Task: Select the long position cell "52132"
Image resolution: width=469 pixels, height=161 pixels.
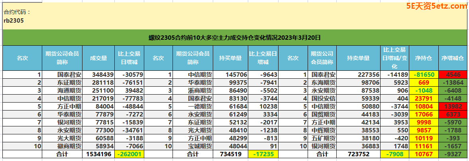Action: (230, 122)
